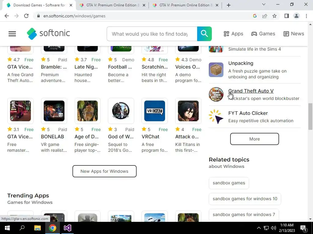The image size is (313, 234).
Task: Click the BONELAB game icon
Action: tap(54, 111)
